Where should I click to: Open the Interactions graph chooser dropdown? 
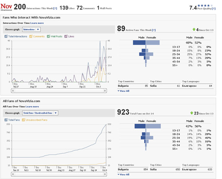(32, 29)
